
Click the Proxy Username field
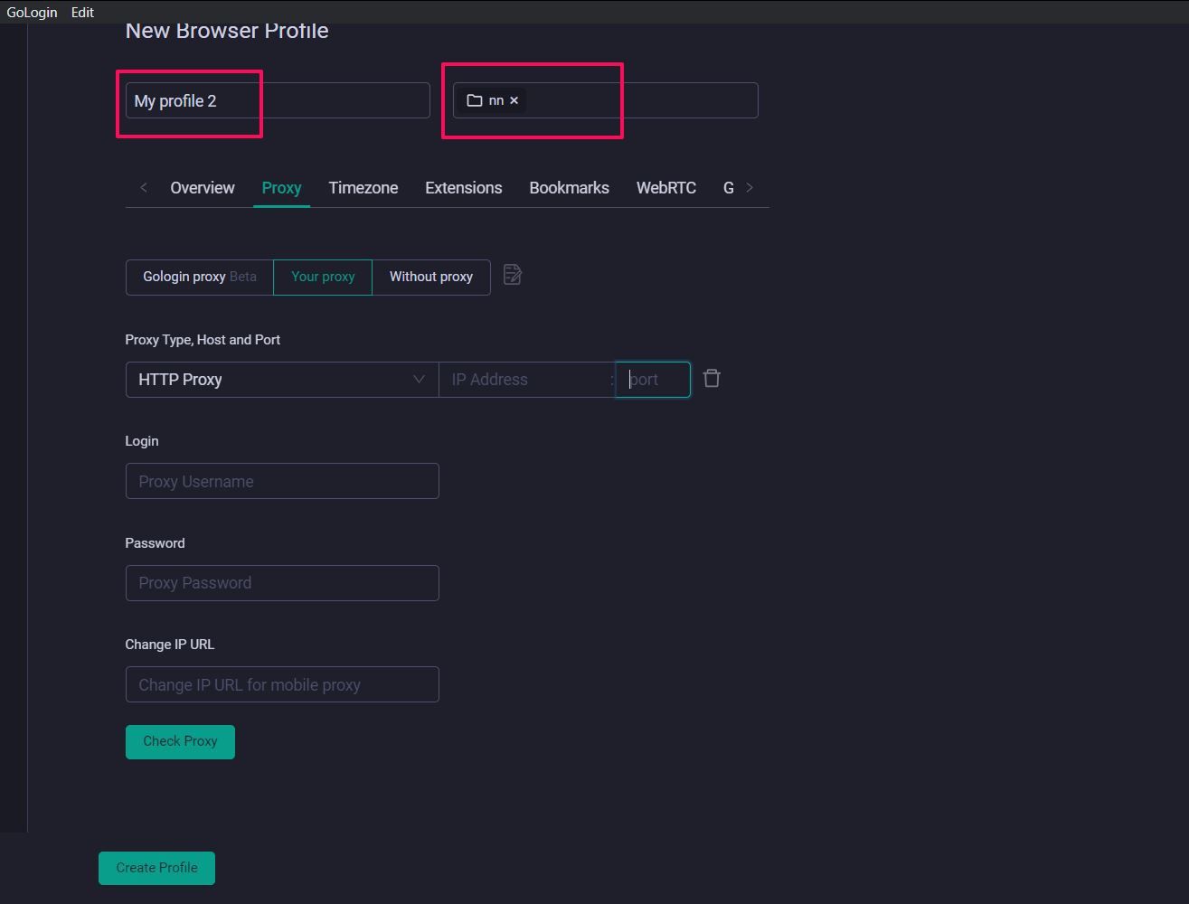(282, 481)
